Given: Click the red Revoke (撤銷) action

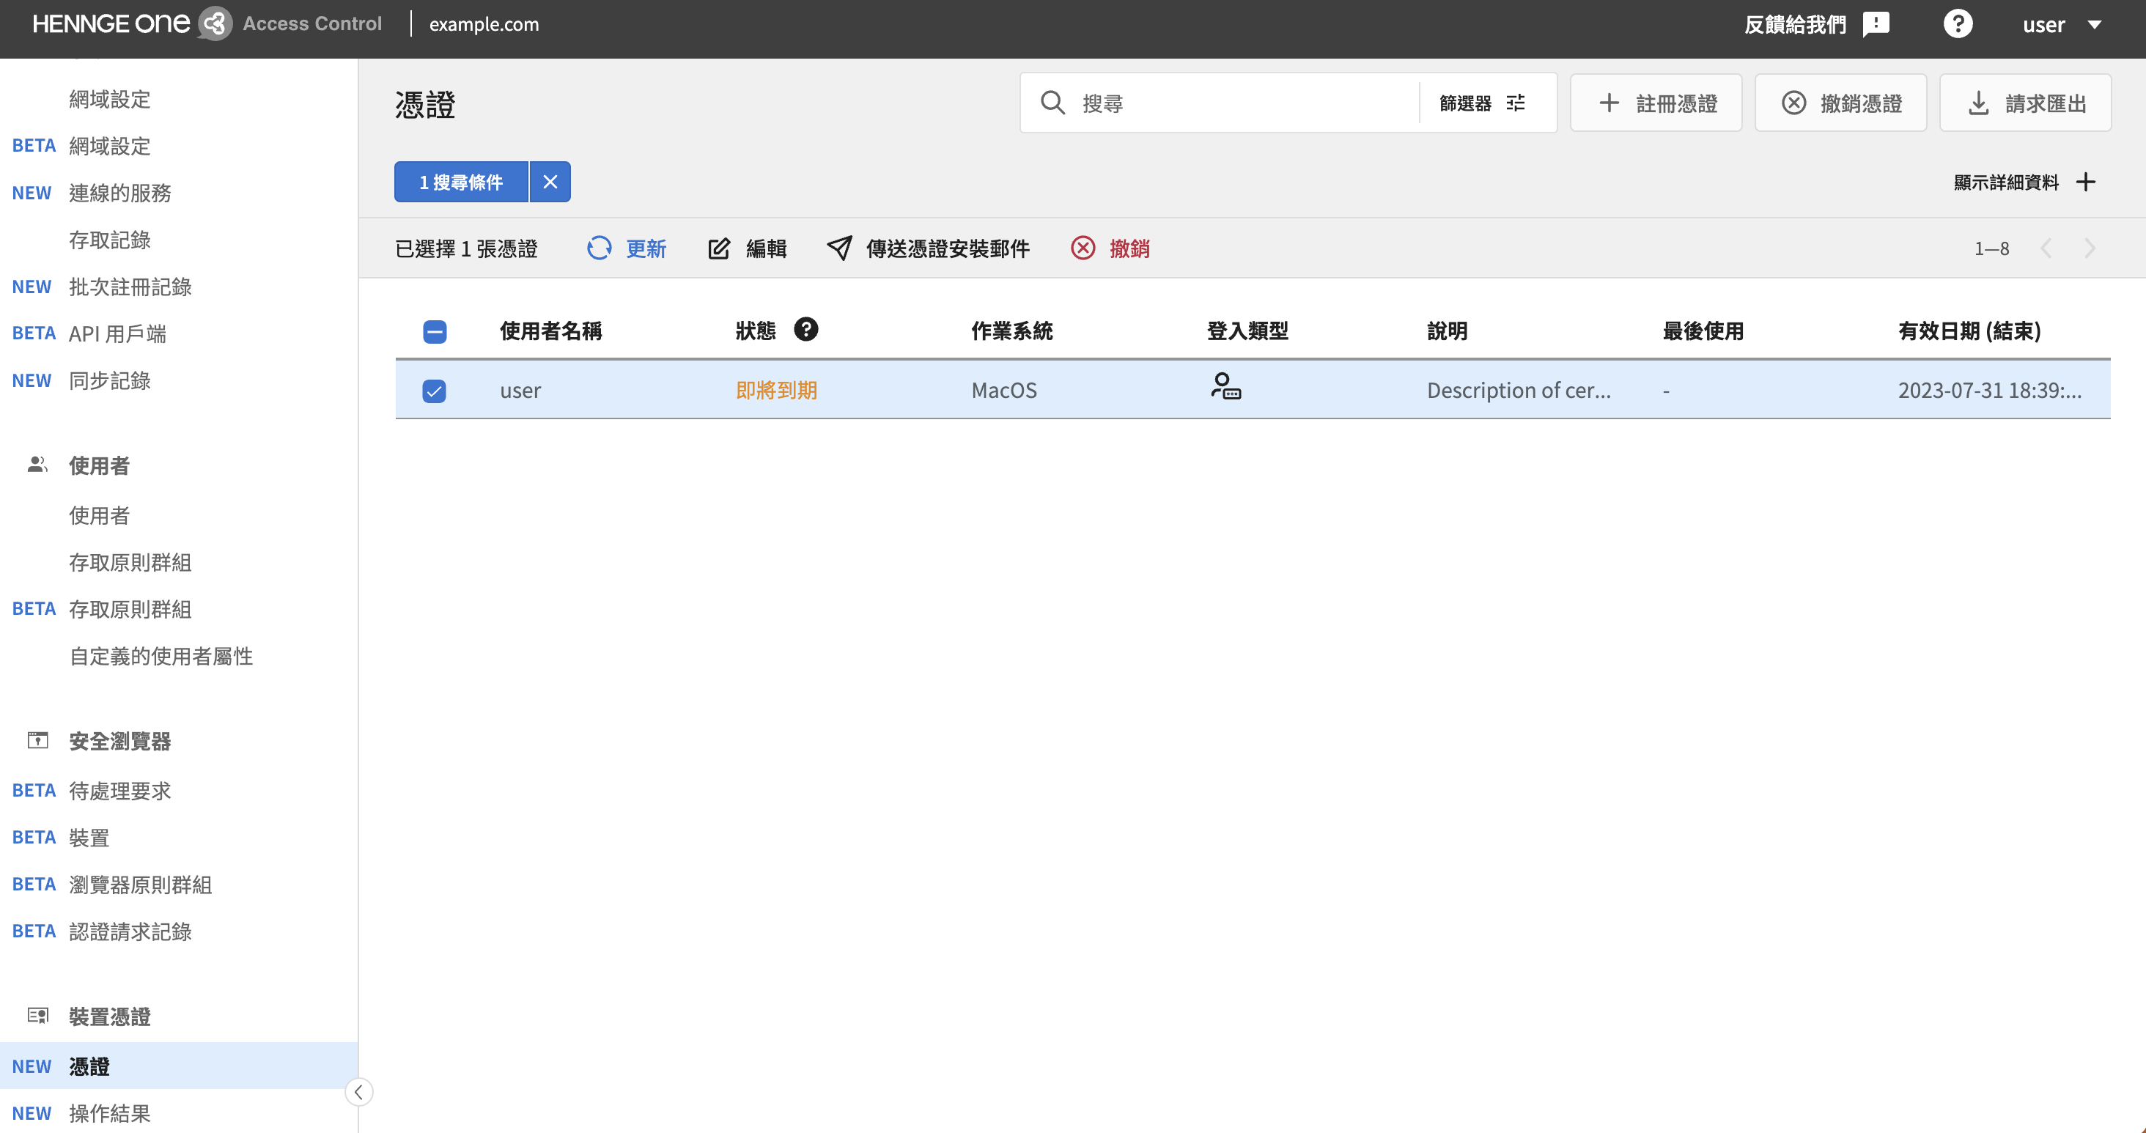Looking at the screenshot, I should (x=1110, y=248).
